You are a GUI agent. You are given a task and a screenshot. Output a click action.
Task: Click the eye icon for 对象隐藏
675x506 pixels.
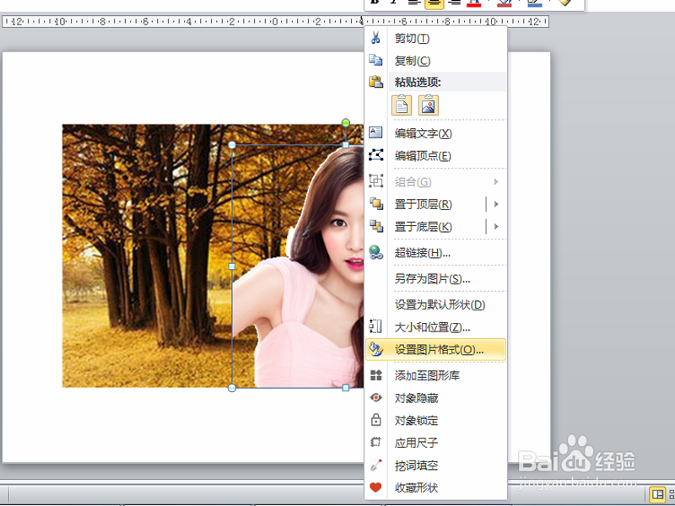click(375, 397)
